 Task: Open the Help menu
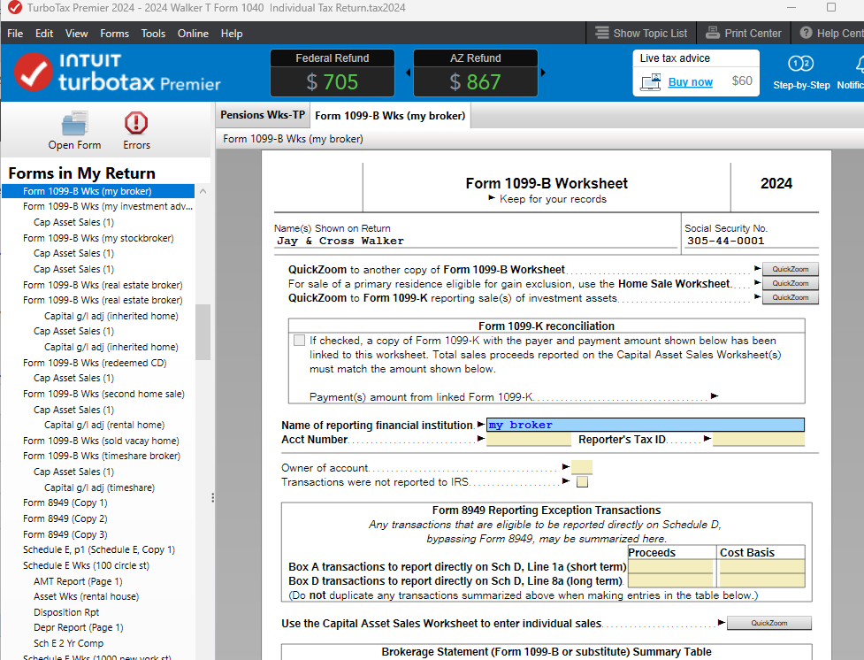pos(232,33)
